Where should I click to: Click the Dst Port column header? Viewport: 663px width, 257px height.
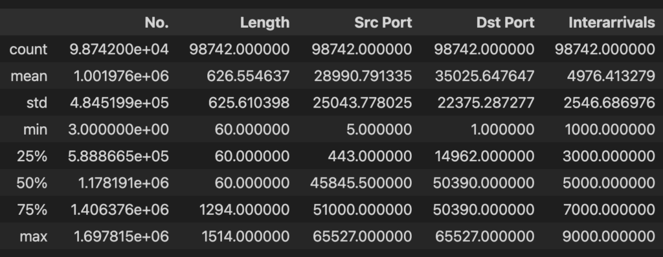(505, 23)
